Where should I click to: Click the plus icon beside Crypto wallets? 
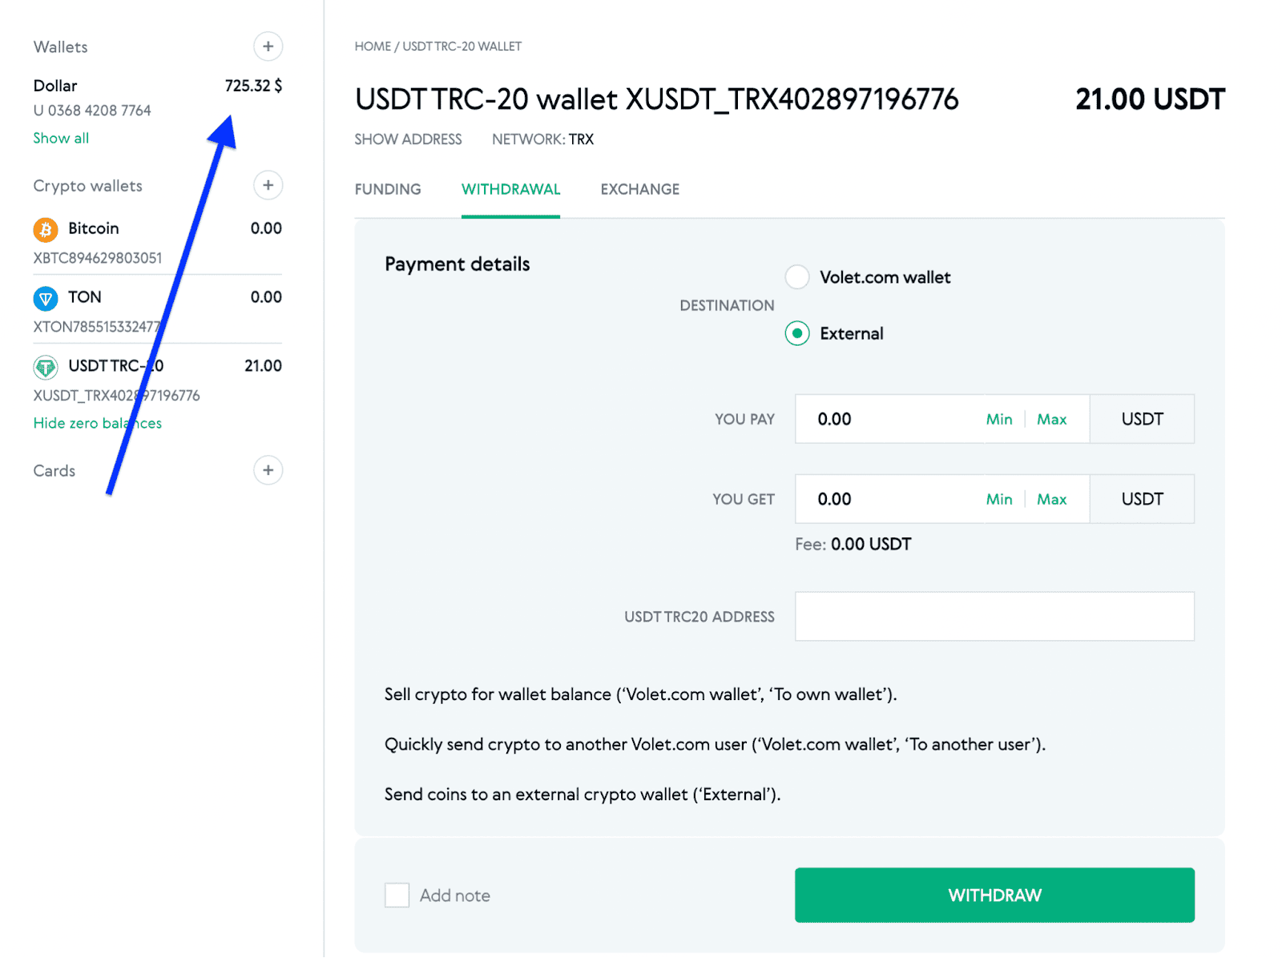click(268, 185)
